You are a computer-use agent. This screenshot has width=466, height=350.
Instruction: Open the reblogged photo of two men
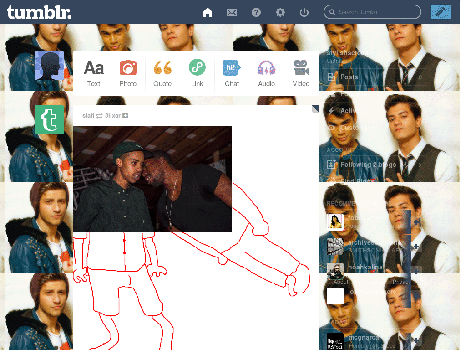(x=152, y=179)
